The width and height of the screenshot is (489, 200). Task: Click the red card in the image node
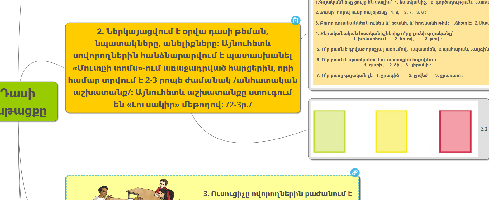tap(455, 131)
